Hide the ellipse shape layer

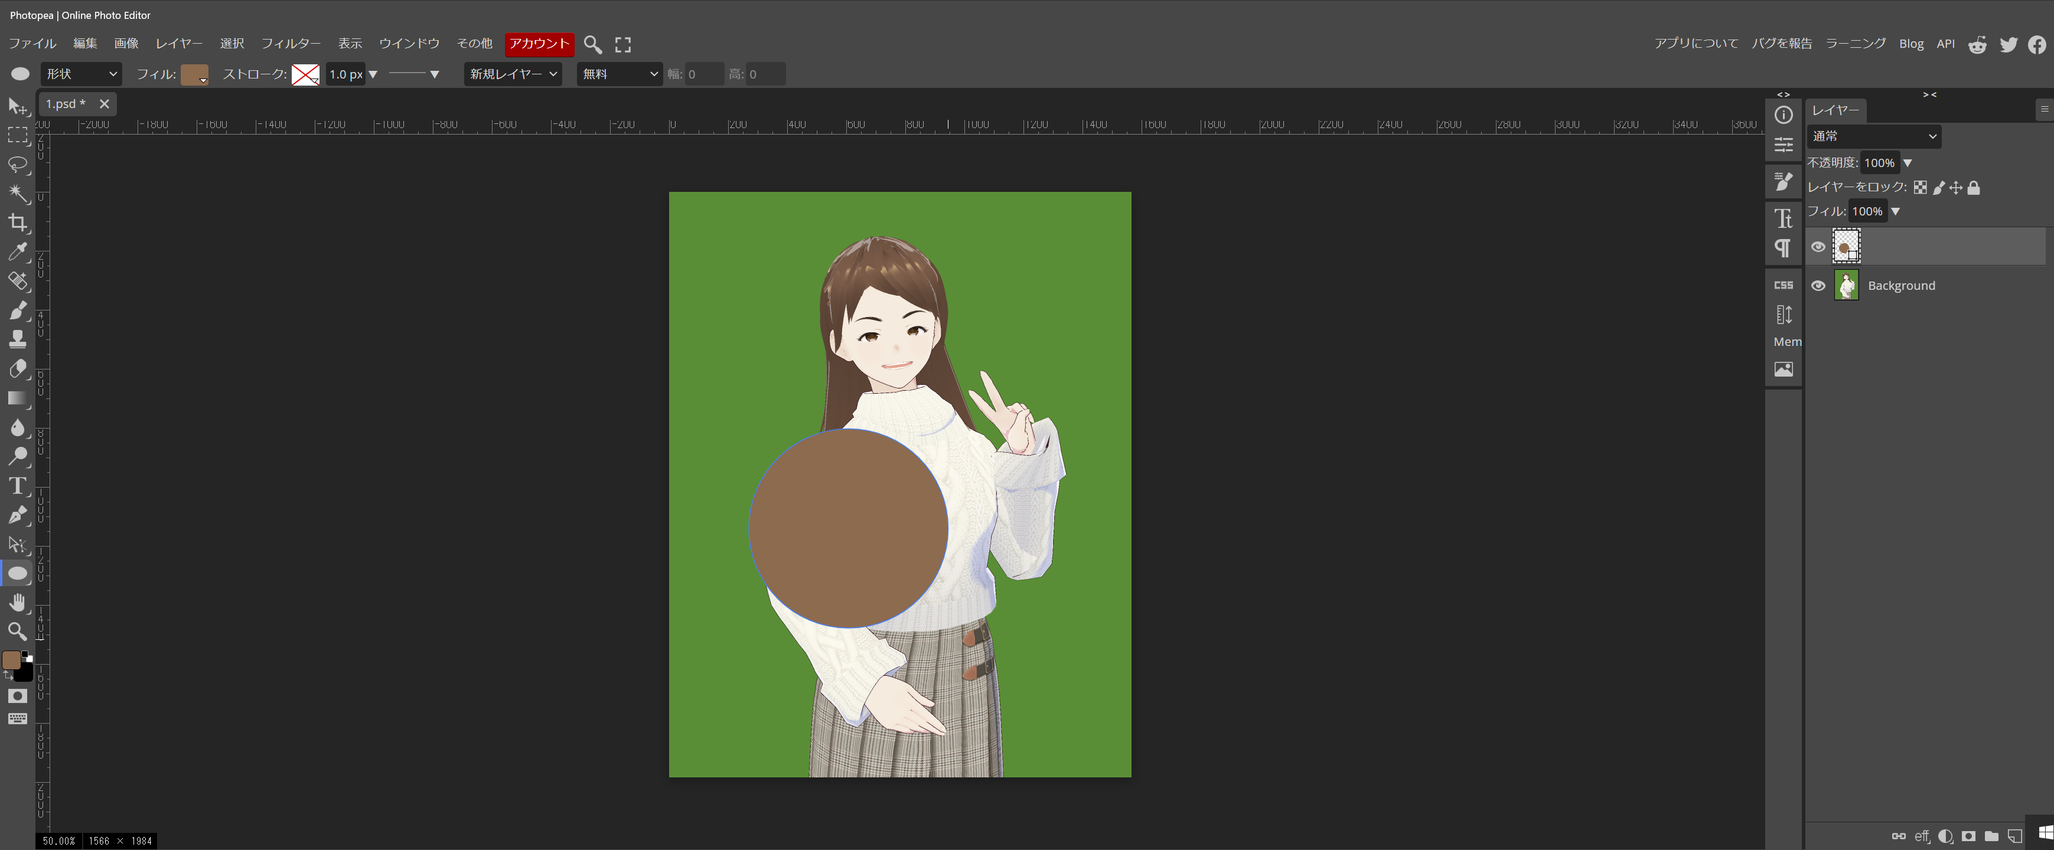(x=1818, y=247)
